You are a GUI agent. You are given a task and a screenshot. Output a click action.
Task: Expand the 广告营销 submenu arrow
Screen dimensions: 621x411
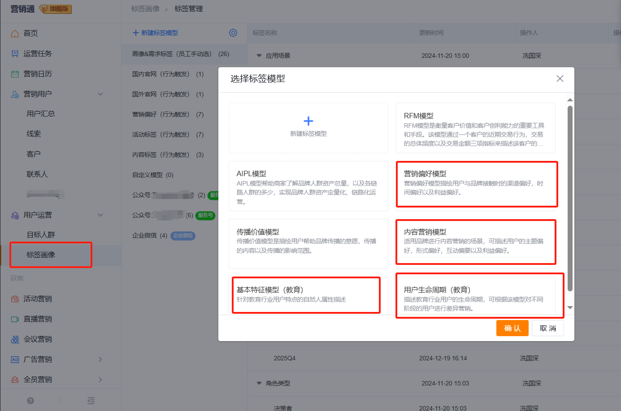100,359
